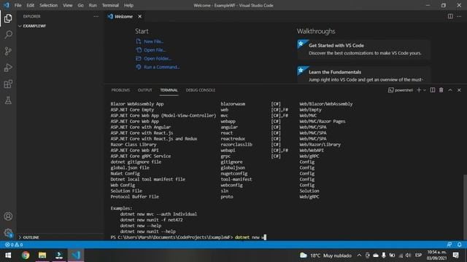
Task: Open the Extensions view
Action: 8,84
